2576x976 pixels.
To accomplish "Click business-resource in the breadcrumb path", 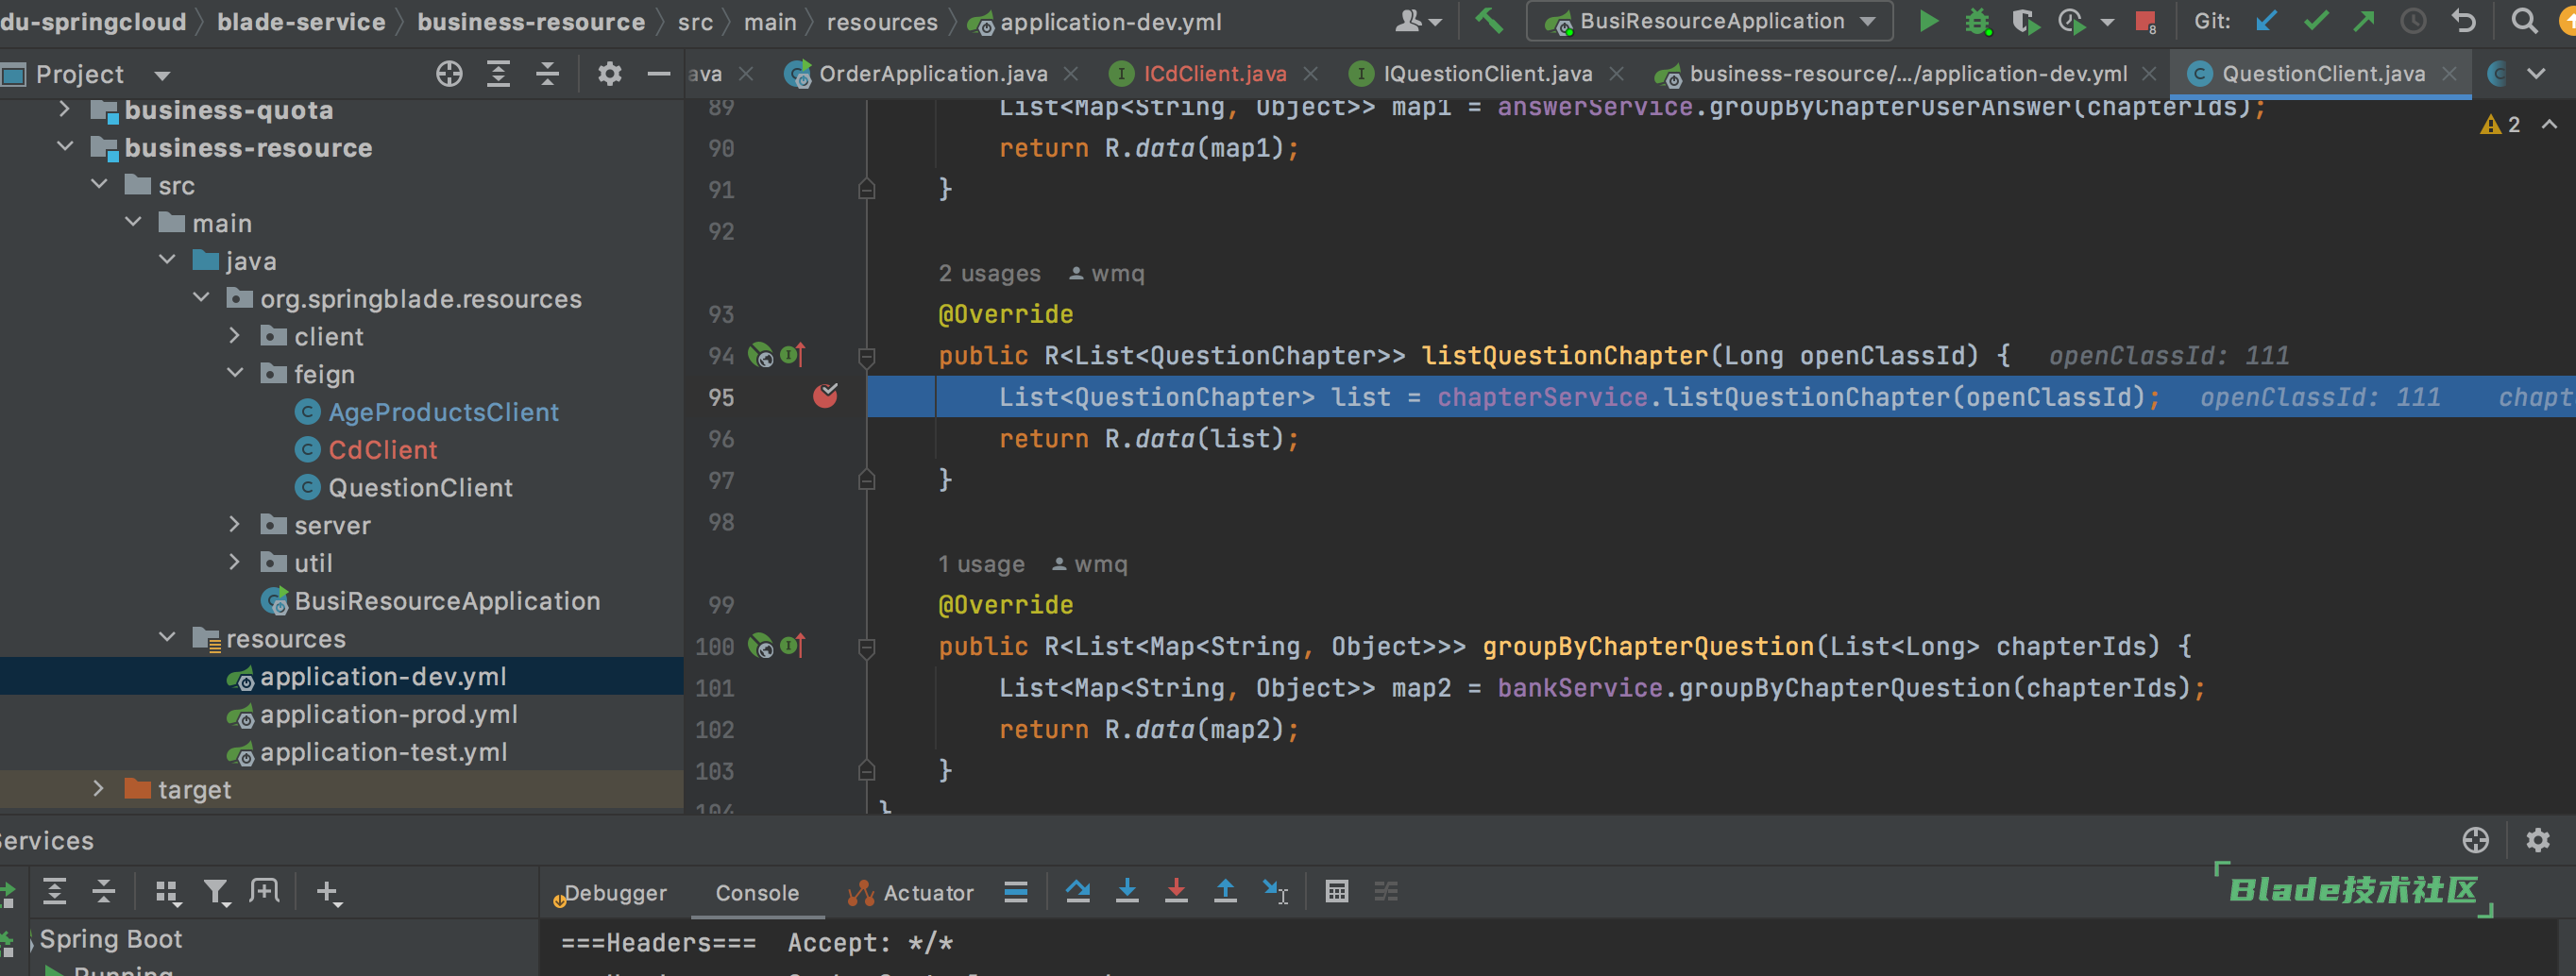I will (x=531, y=22).
